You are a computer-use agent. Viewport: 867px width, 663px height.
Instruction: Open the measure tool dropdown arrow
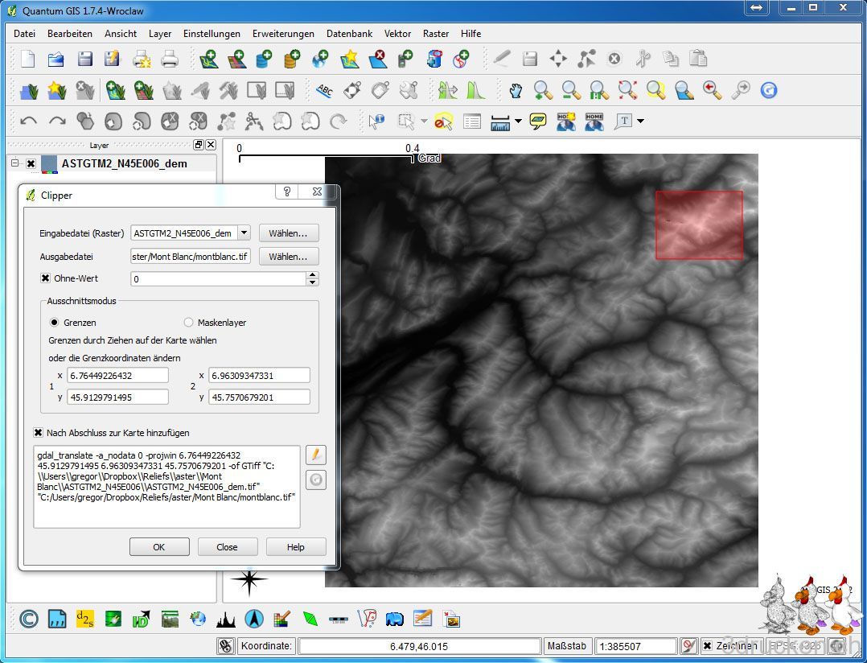click(x=518, y=121)
